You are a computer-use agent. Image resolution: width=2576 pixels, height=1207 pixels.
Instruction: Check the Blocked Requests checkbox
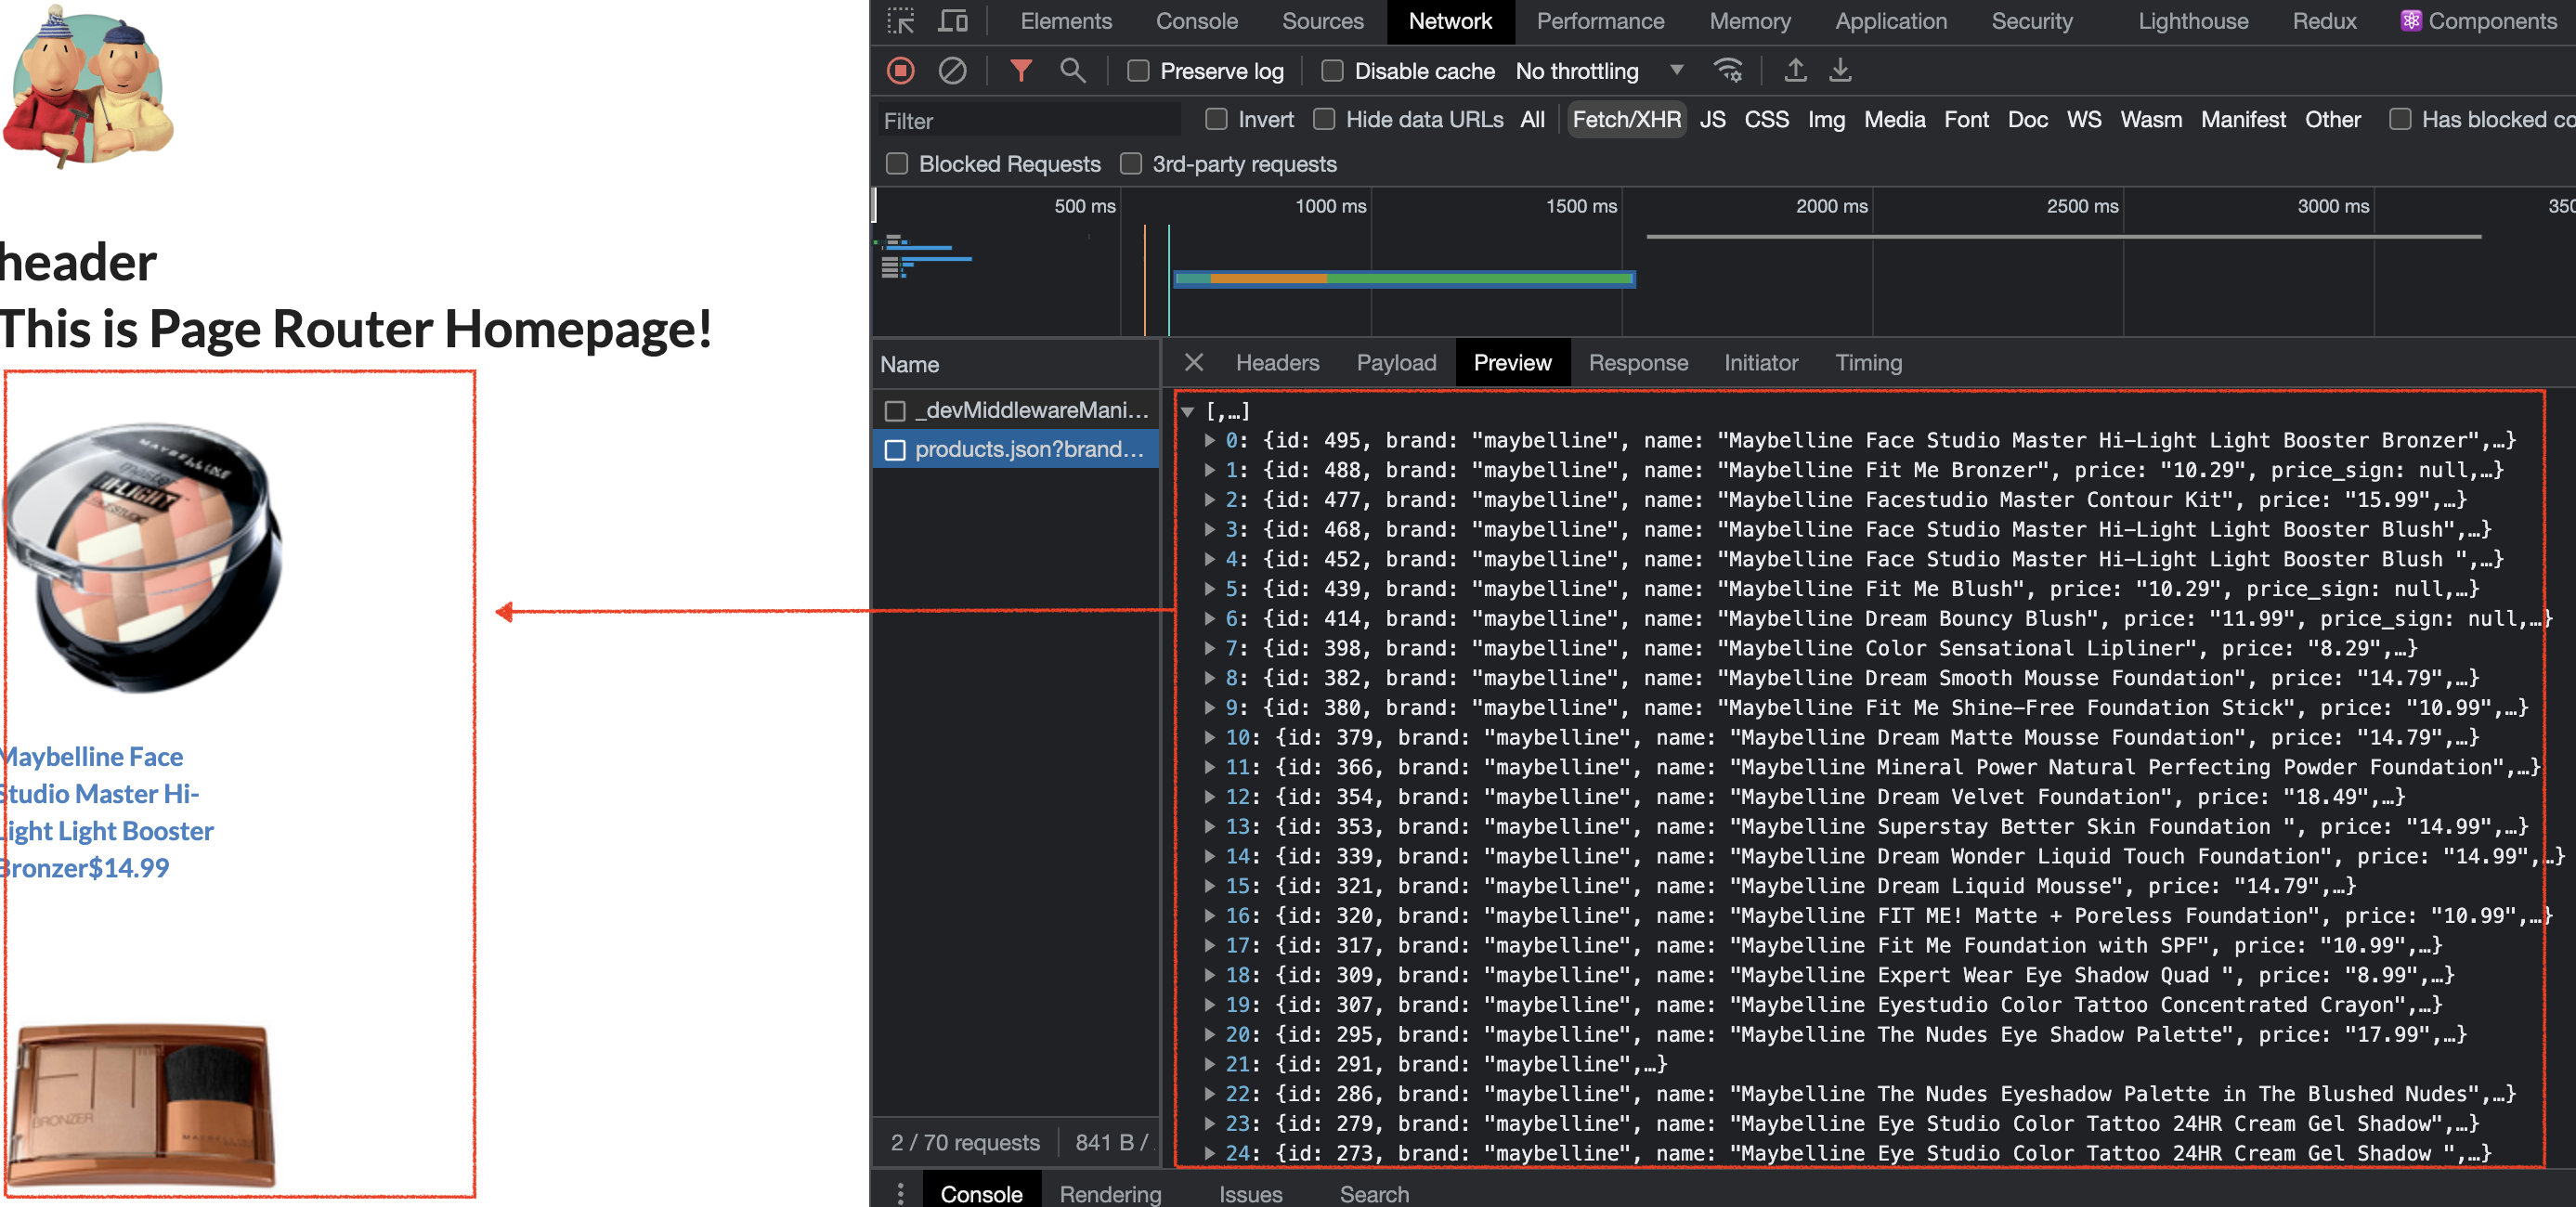coord(897,164)
